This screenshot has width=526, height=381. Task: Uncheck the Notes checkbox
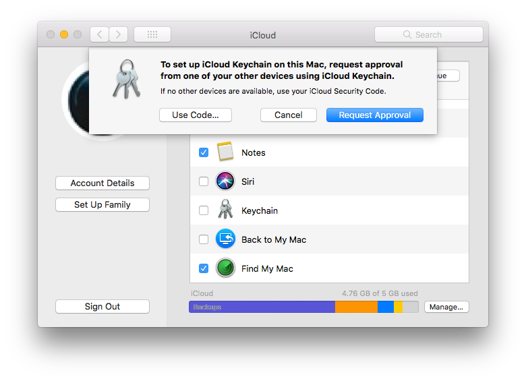point(204,152)
